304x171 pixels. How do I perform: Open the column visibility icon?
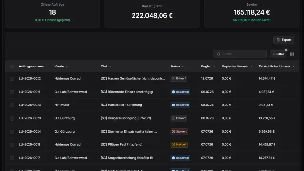(292, 54)
